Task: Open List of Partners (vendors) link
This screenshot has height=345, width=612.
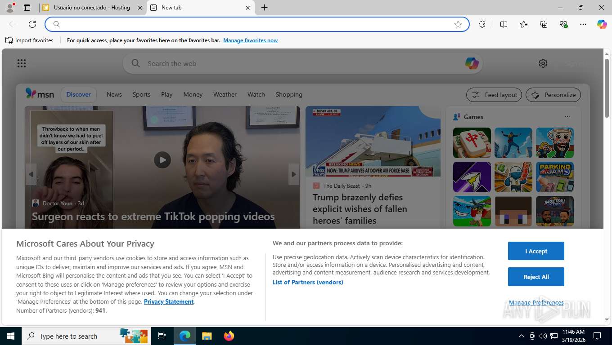Action: click(x=308, y=282)
